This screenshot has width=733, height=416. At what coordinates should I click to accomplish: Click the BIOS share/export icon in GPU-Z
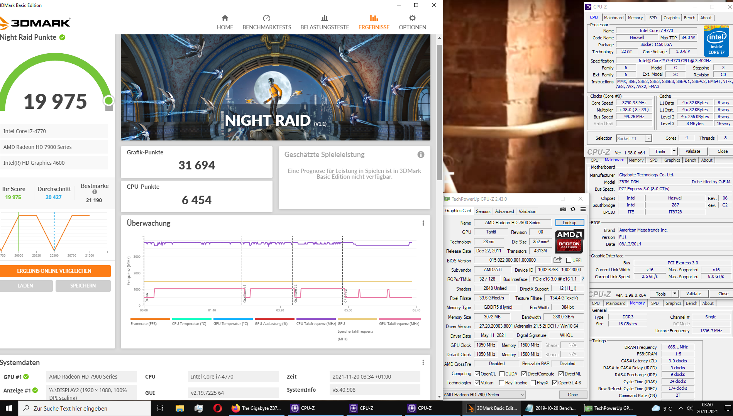557,260
